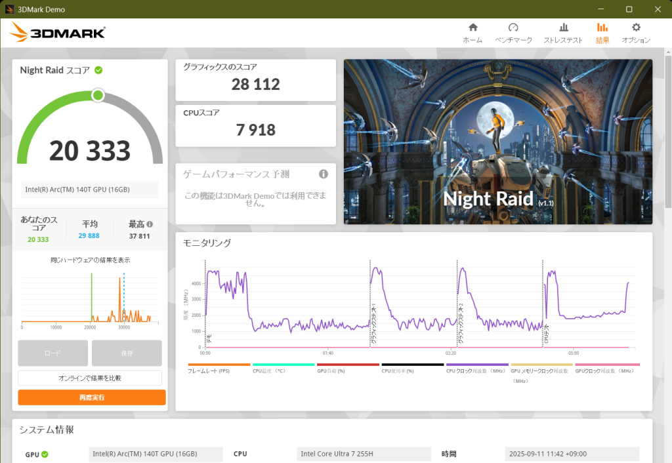Viewport: 672px width, 463px height.
Task: Select the 結果 results bar icon
Action: coord(602,28)
